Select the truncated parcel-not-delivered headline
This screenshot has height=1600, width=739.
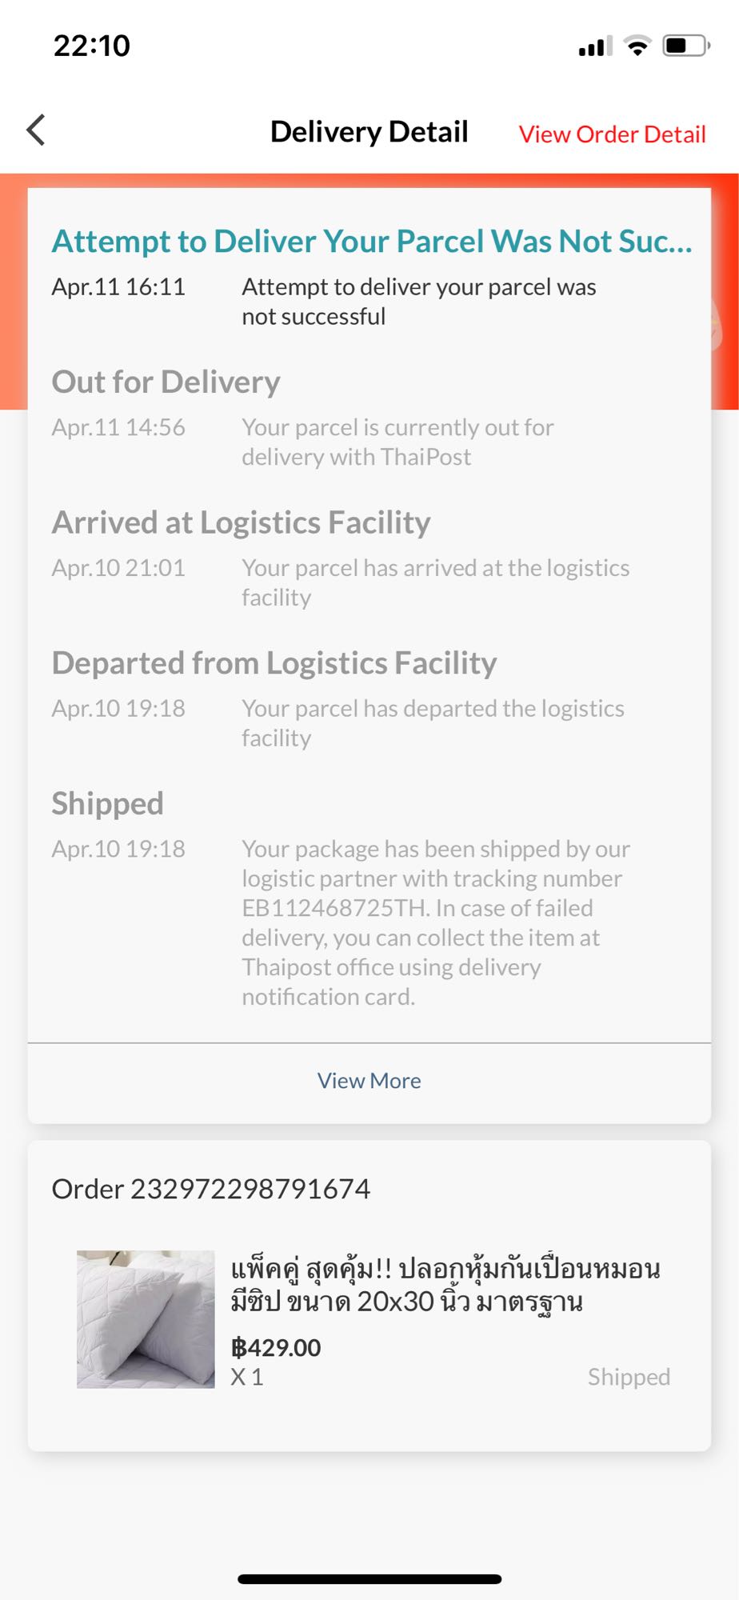click(x=372, y=241)
